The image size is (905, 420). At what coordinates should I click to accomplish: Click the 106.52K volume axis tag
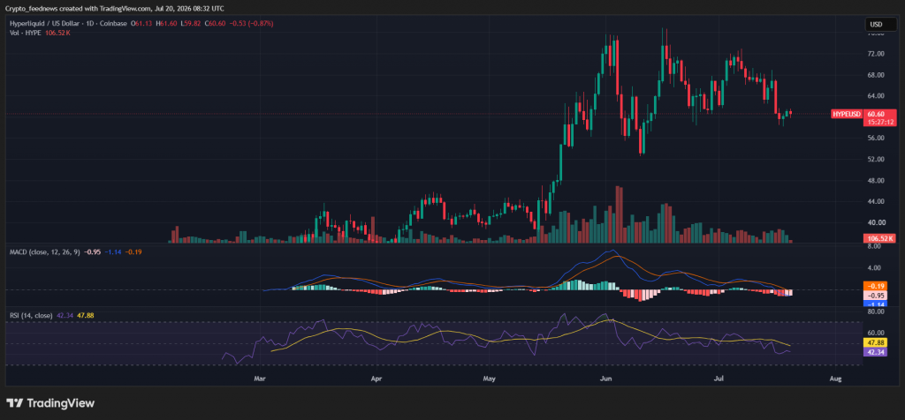click(x=879, y=238)
